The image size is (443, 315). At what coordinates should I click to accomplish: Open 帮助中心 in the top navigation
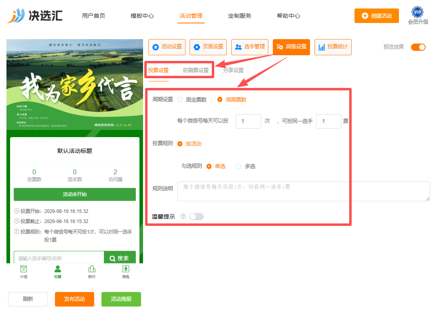[x=289, y=16]
